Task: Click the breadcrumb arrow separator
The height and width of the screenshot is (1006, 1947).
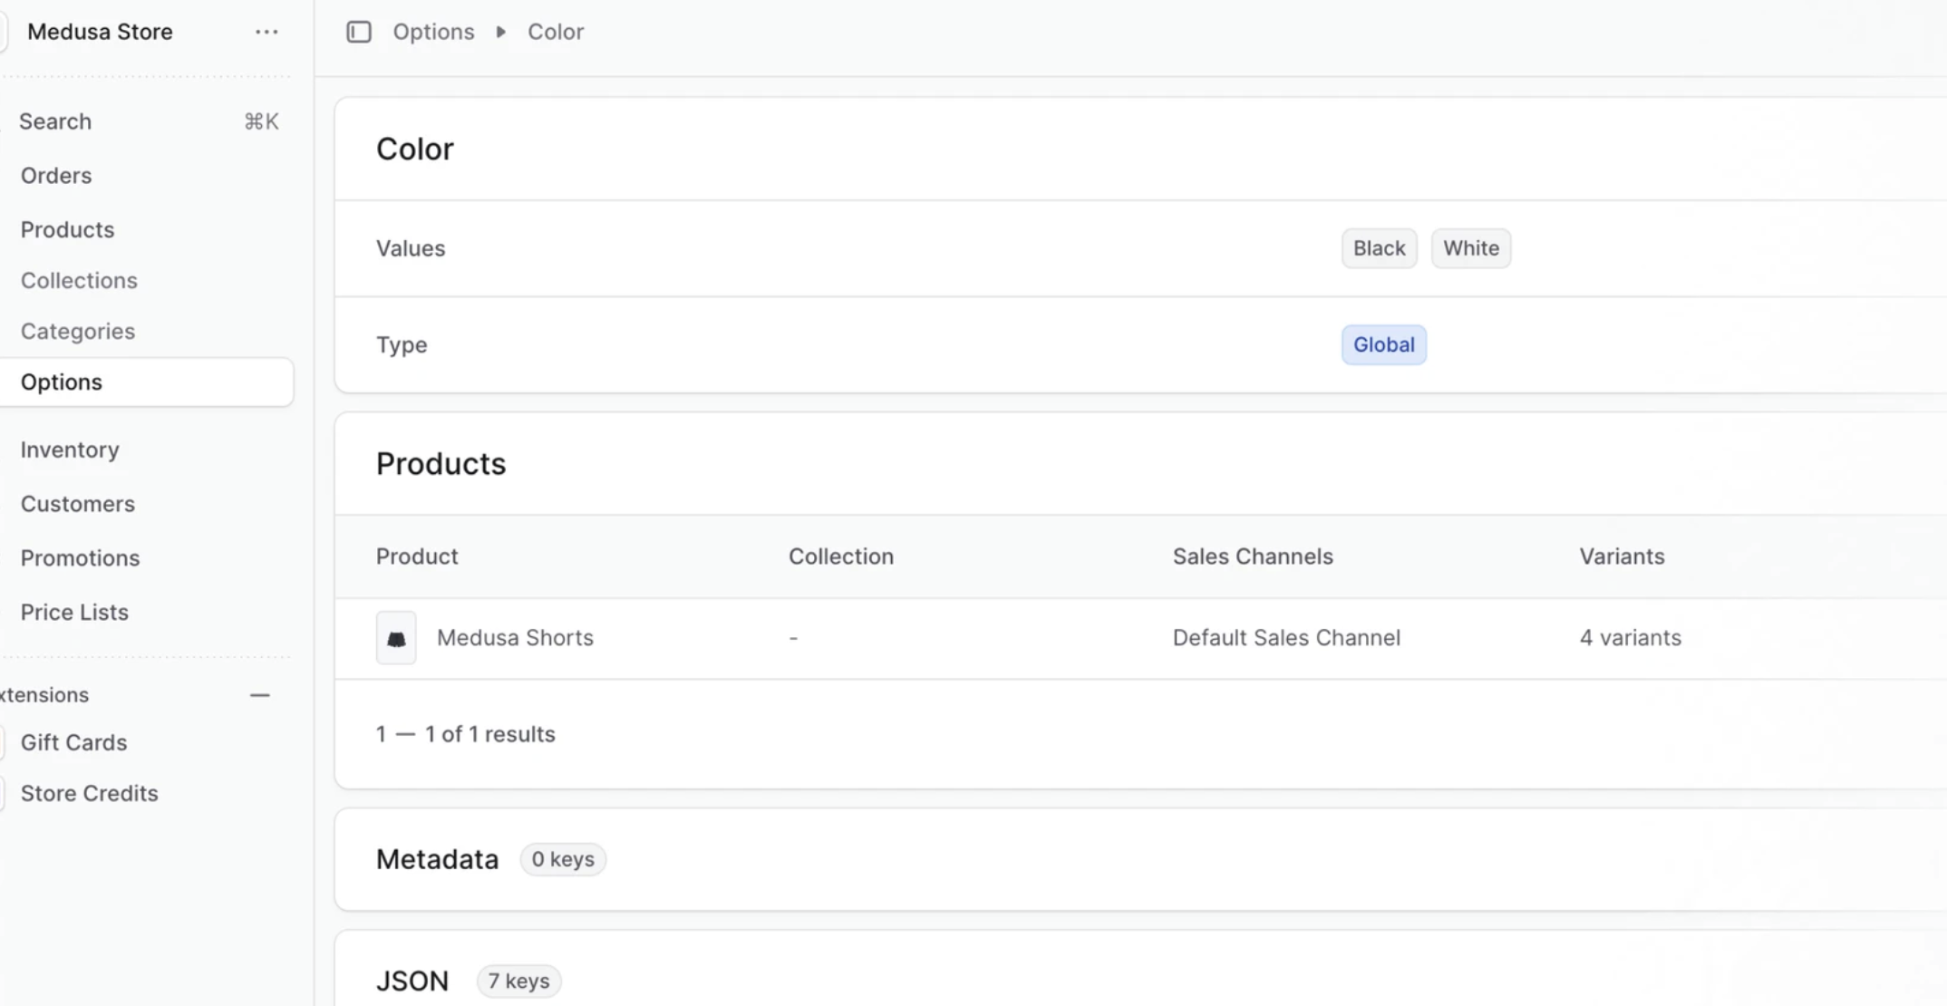Action: 500,32
